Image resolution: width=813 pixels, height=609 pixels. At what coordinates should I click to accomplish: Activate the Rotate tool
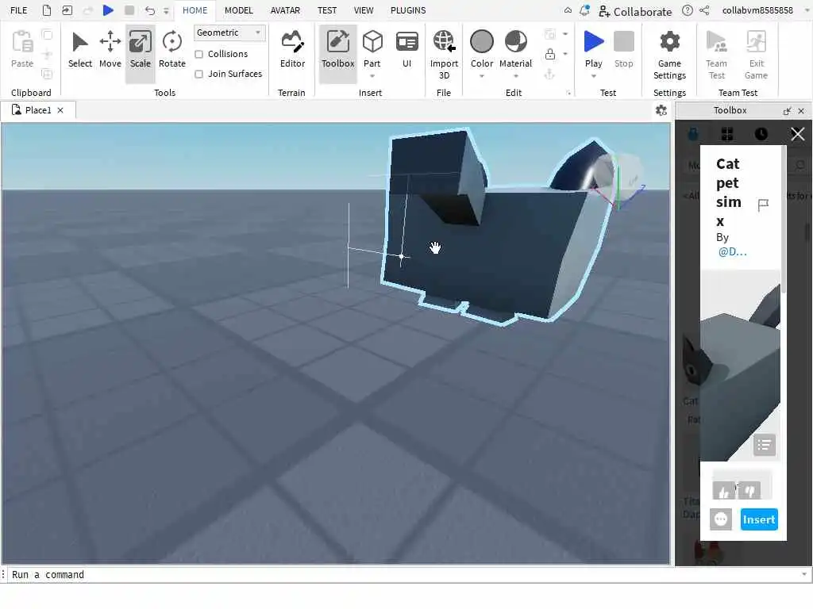pos(172,50)
